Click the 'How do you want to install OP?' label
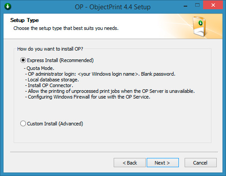 (x=50, y=49)
